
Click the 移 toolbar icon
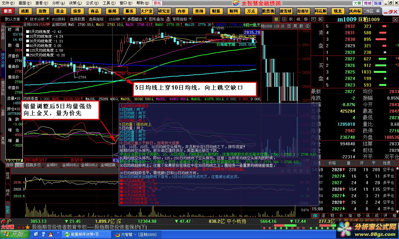[x=306, y=19]
